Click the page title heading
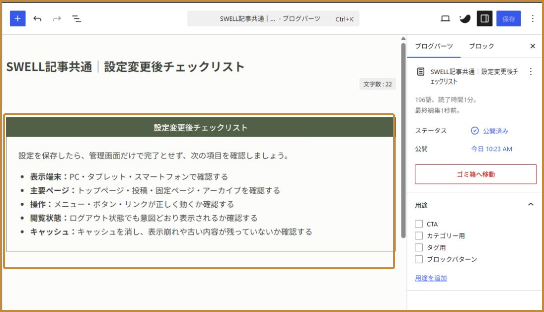 point(125,67)
